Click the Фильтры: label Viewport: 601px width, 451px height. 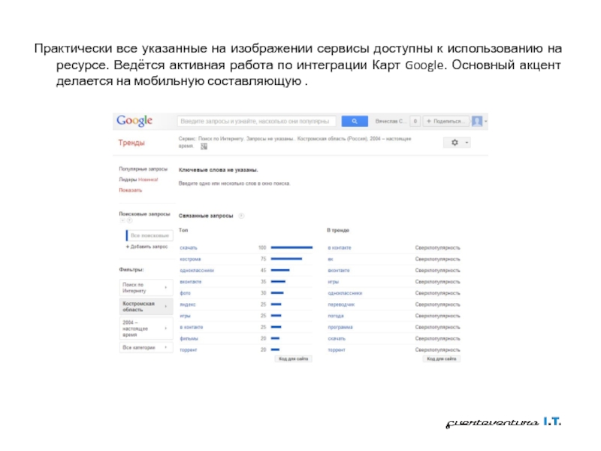(x=131, y=270)
